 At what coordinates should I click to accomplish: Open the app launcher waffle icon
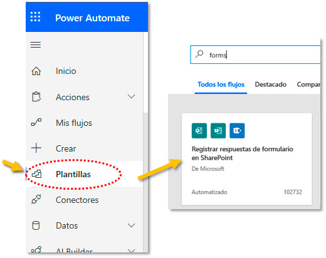35,17
